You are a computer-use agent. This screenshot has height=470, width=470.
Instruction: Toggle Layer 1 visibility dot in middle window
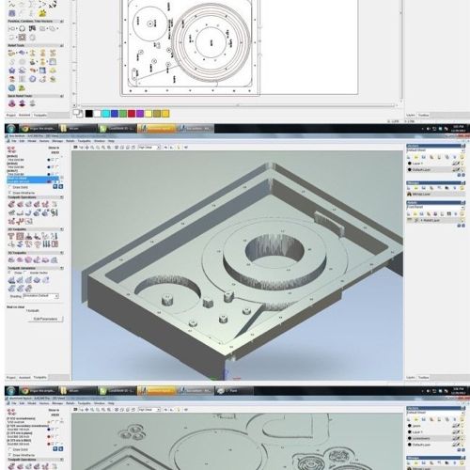pos(410,164)
